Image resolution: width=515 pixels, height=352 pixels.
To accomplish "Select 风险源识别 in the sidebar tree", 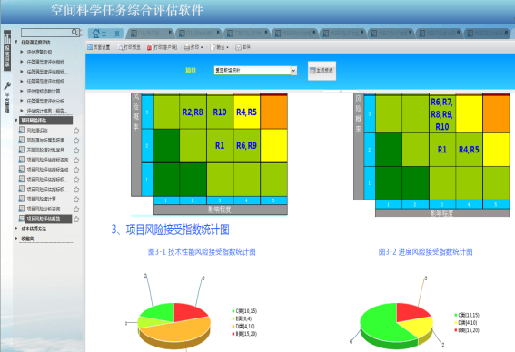I will [x=37, y=131].
